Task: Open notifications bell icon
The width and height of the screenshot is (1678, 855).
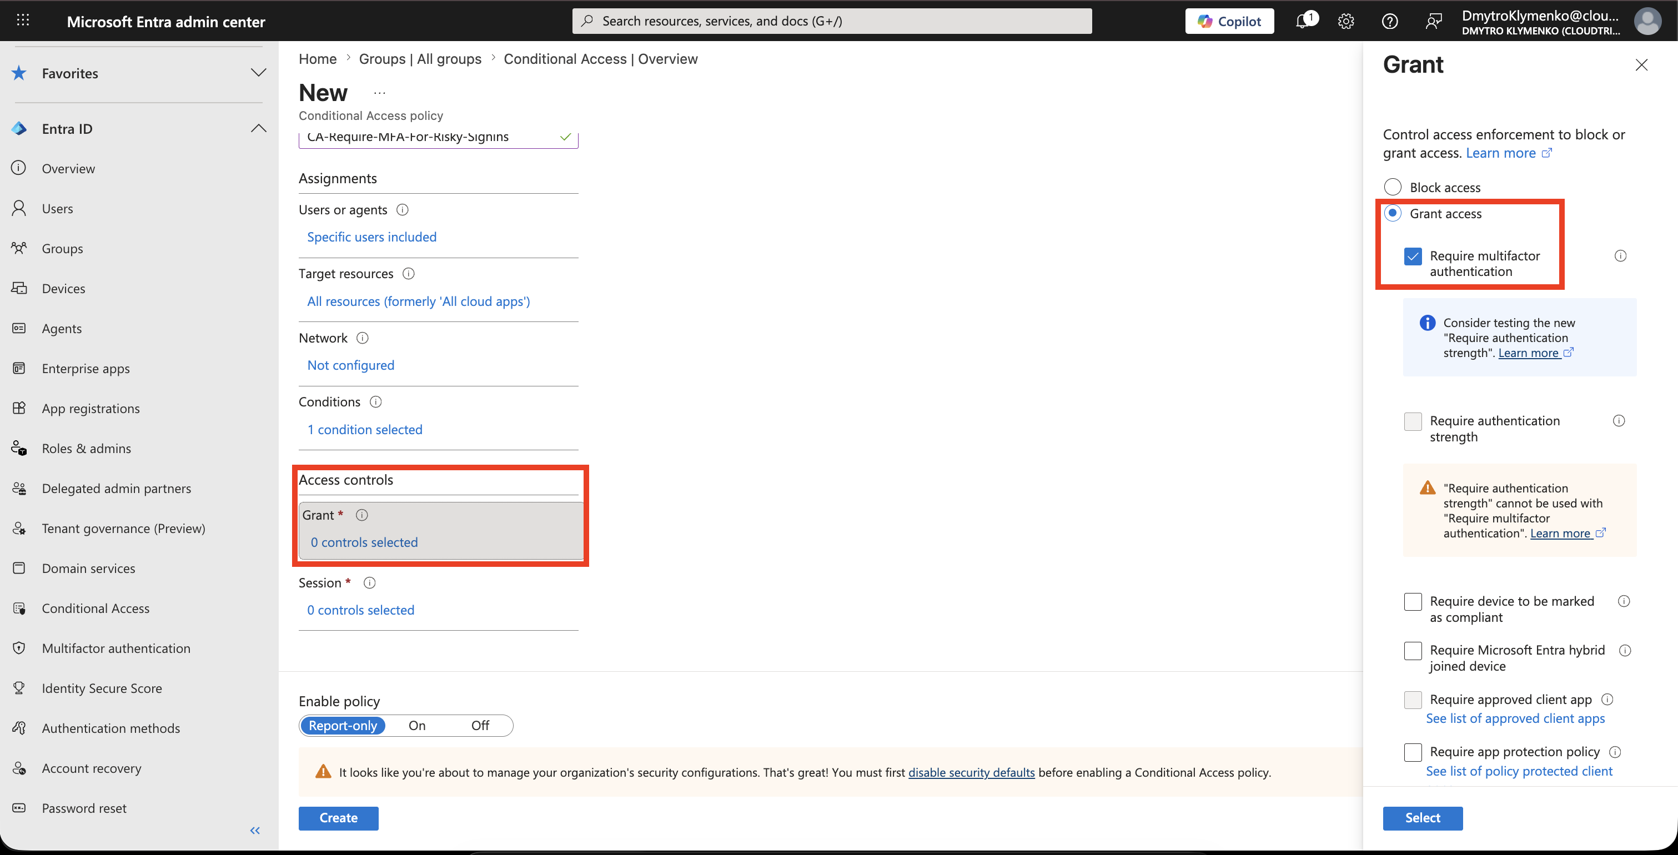Action: click(x=1303, y=21)
